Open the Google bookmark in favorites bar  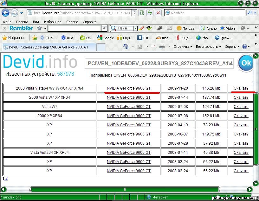[106, 38]
